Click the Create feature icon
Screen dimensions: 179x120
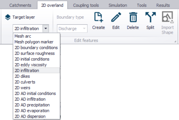click(99, 17)
